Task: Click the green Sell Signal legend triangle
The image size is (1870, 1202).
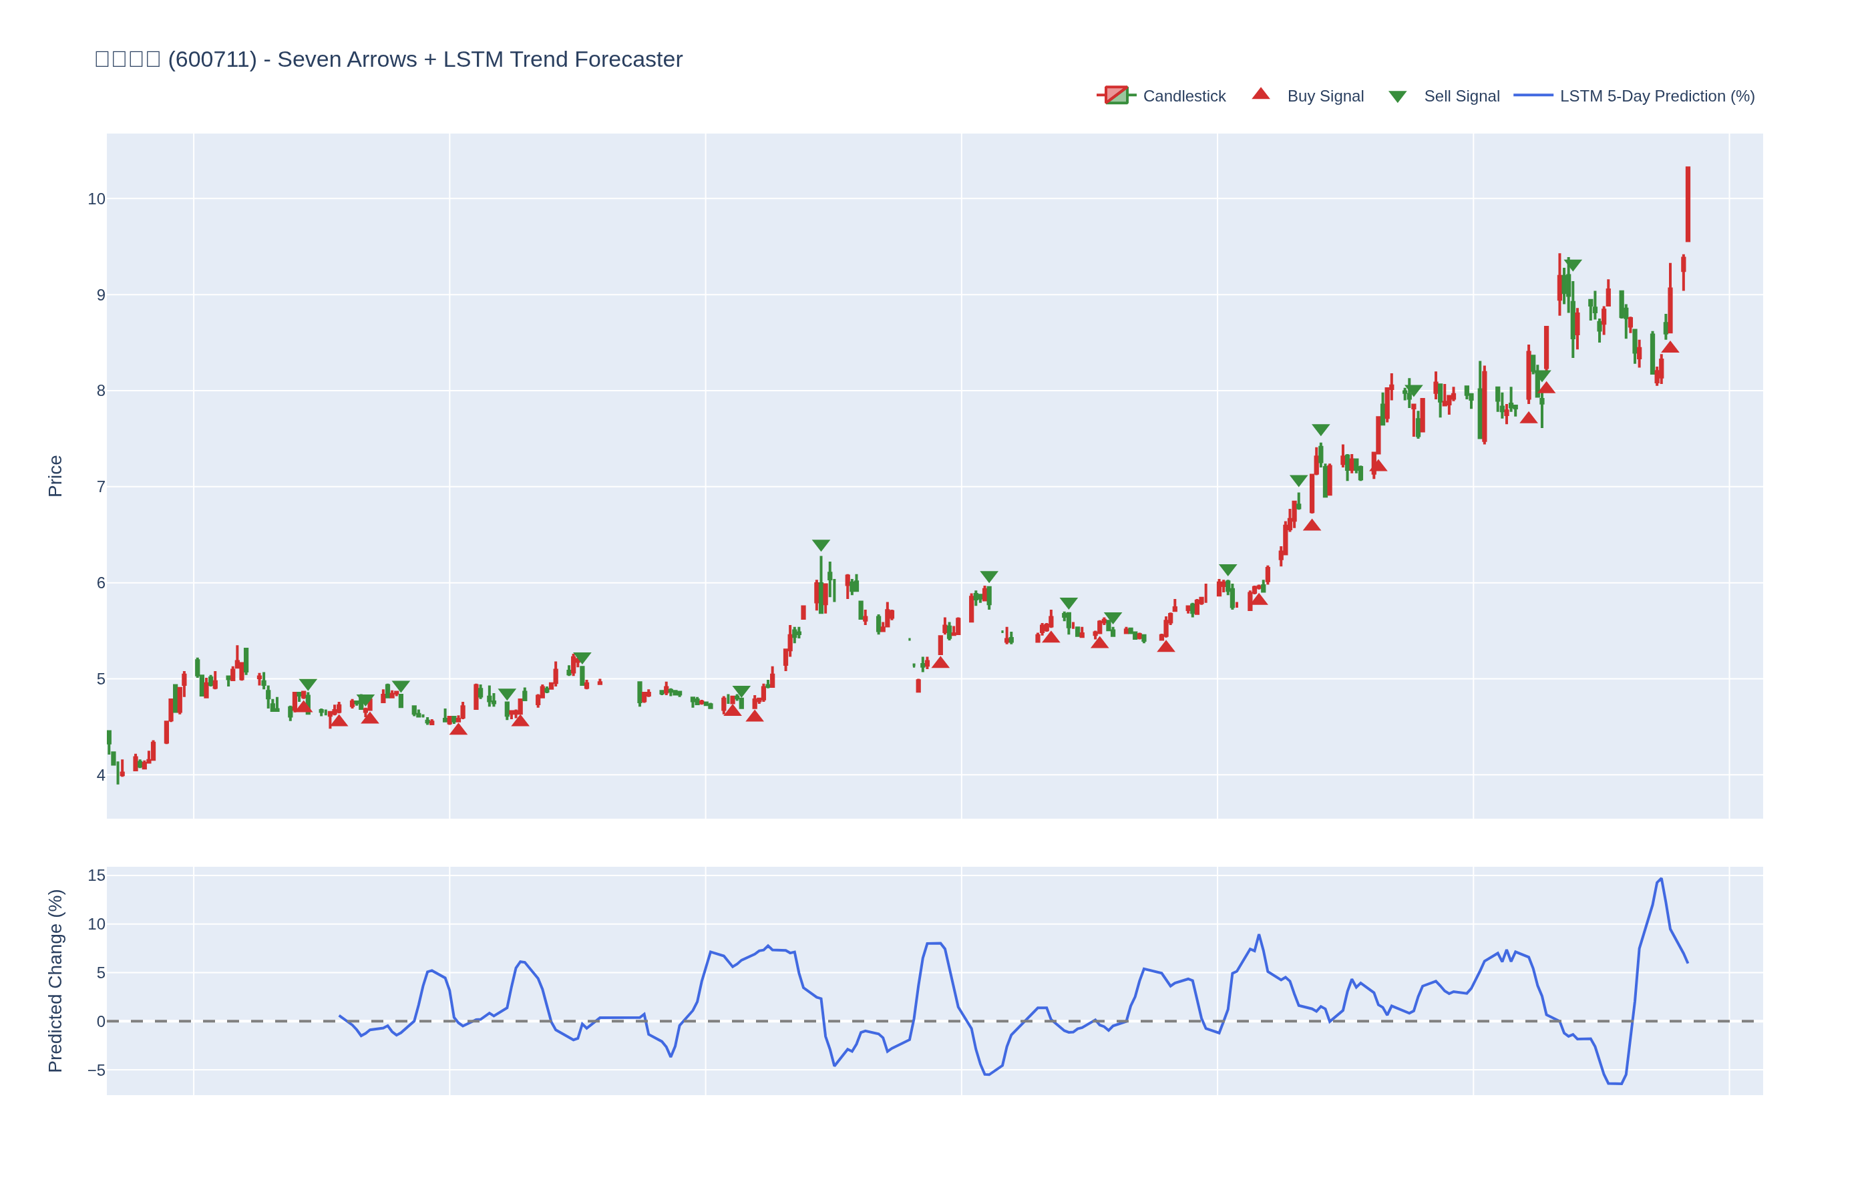Action: coord(1397,97)
